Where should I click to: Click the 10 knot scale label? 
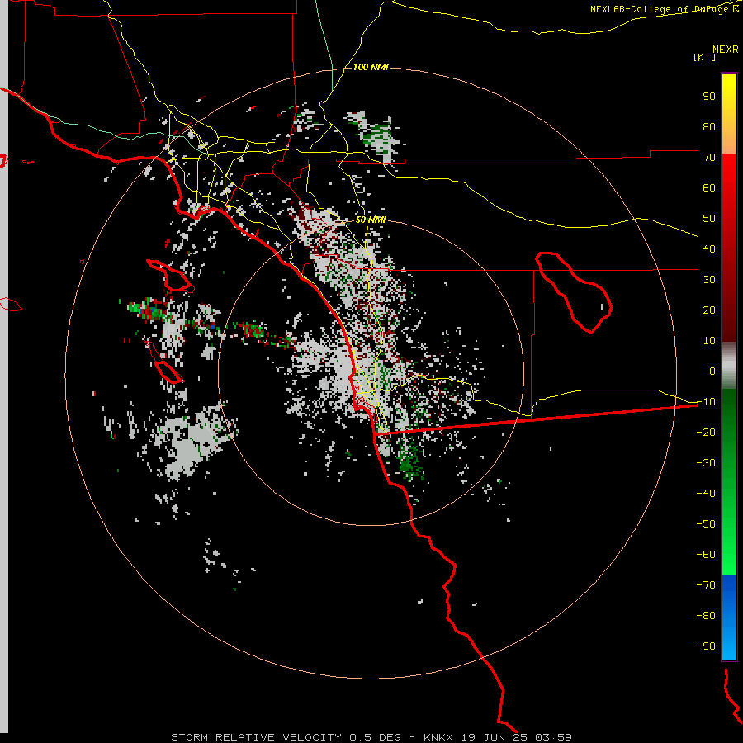[709, 341]
